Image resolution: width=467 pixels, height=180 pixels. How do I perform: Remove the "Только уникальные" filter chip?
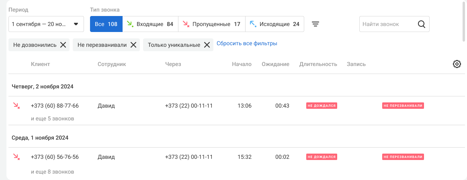pyautogui.click(x=207, y=45)
